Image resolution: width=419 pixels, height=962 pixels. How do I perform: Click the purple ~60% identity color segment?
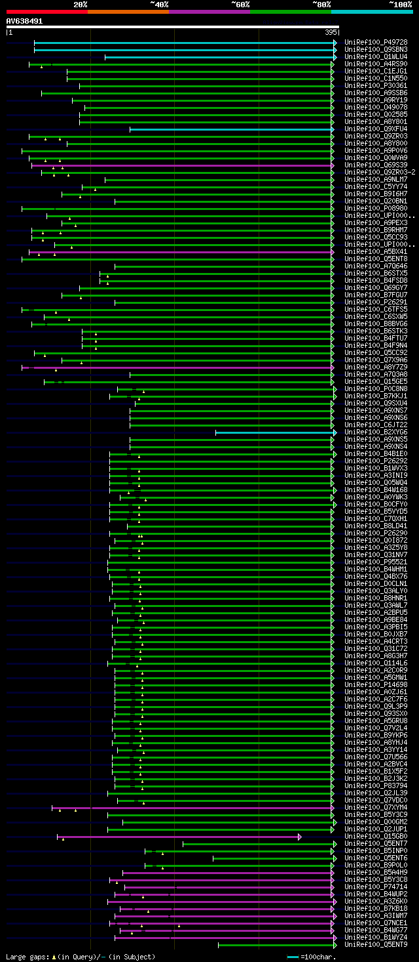(x=209, y=12)
